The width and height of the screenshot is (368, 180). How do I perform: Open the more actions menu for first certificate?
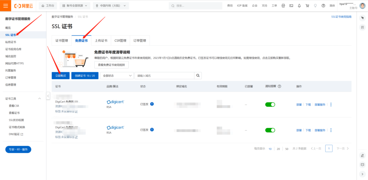331,104
